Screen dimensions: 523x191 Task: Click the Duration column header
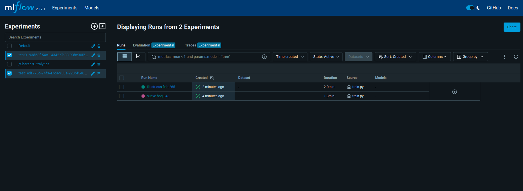click(330, 78)
